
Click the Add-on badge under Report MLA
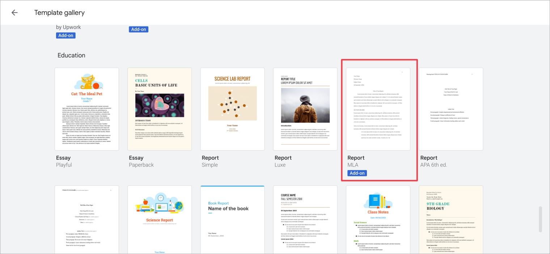pos(357,173)
